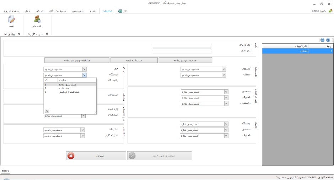Click the red X icon on انصراف button
Viewport: 334px width, 180px height.
[71, 156]
